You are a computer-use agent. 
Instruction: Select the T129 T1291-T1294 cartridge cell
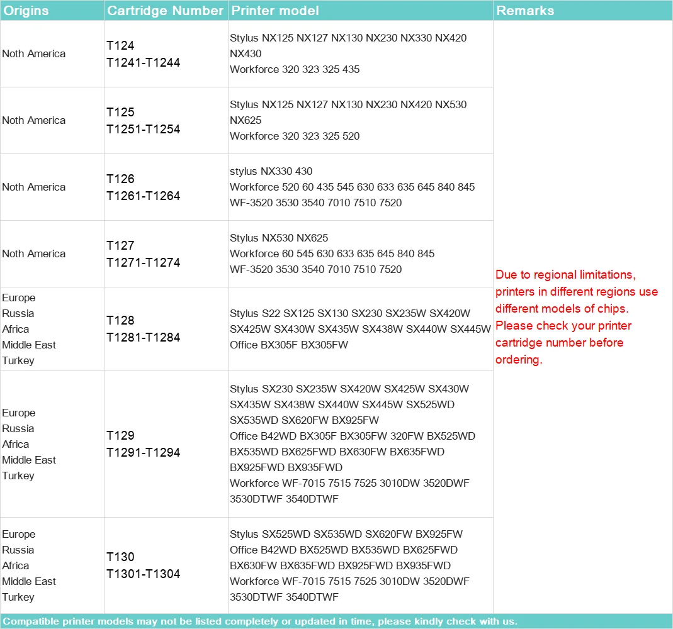(166, 444)
